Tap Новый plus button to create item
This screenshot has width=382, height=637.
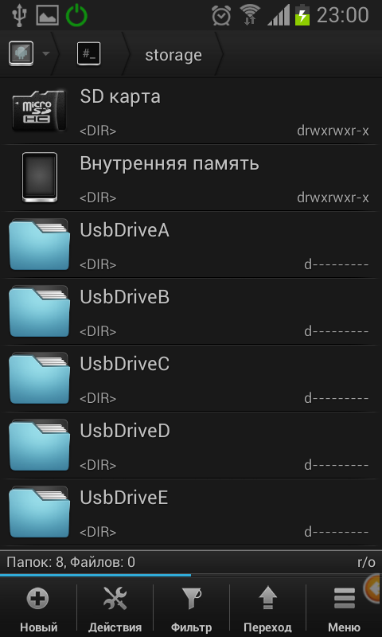pyautogui.click(x=38, y=608)
